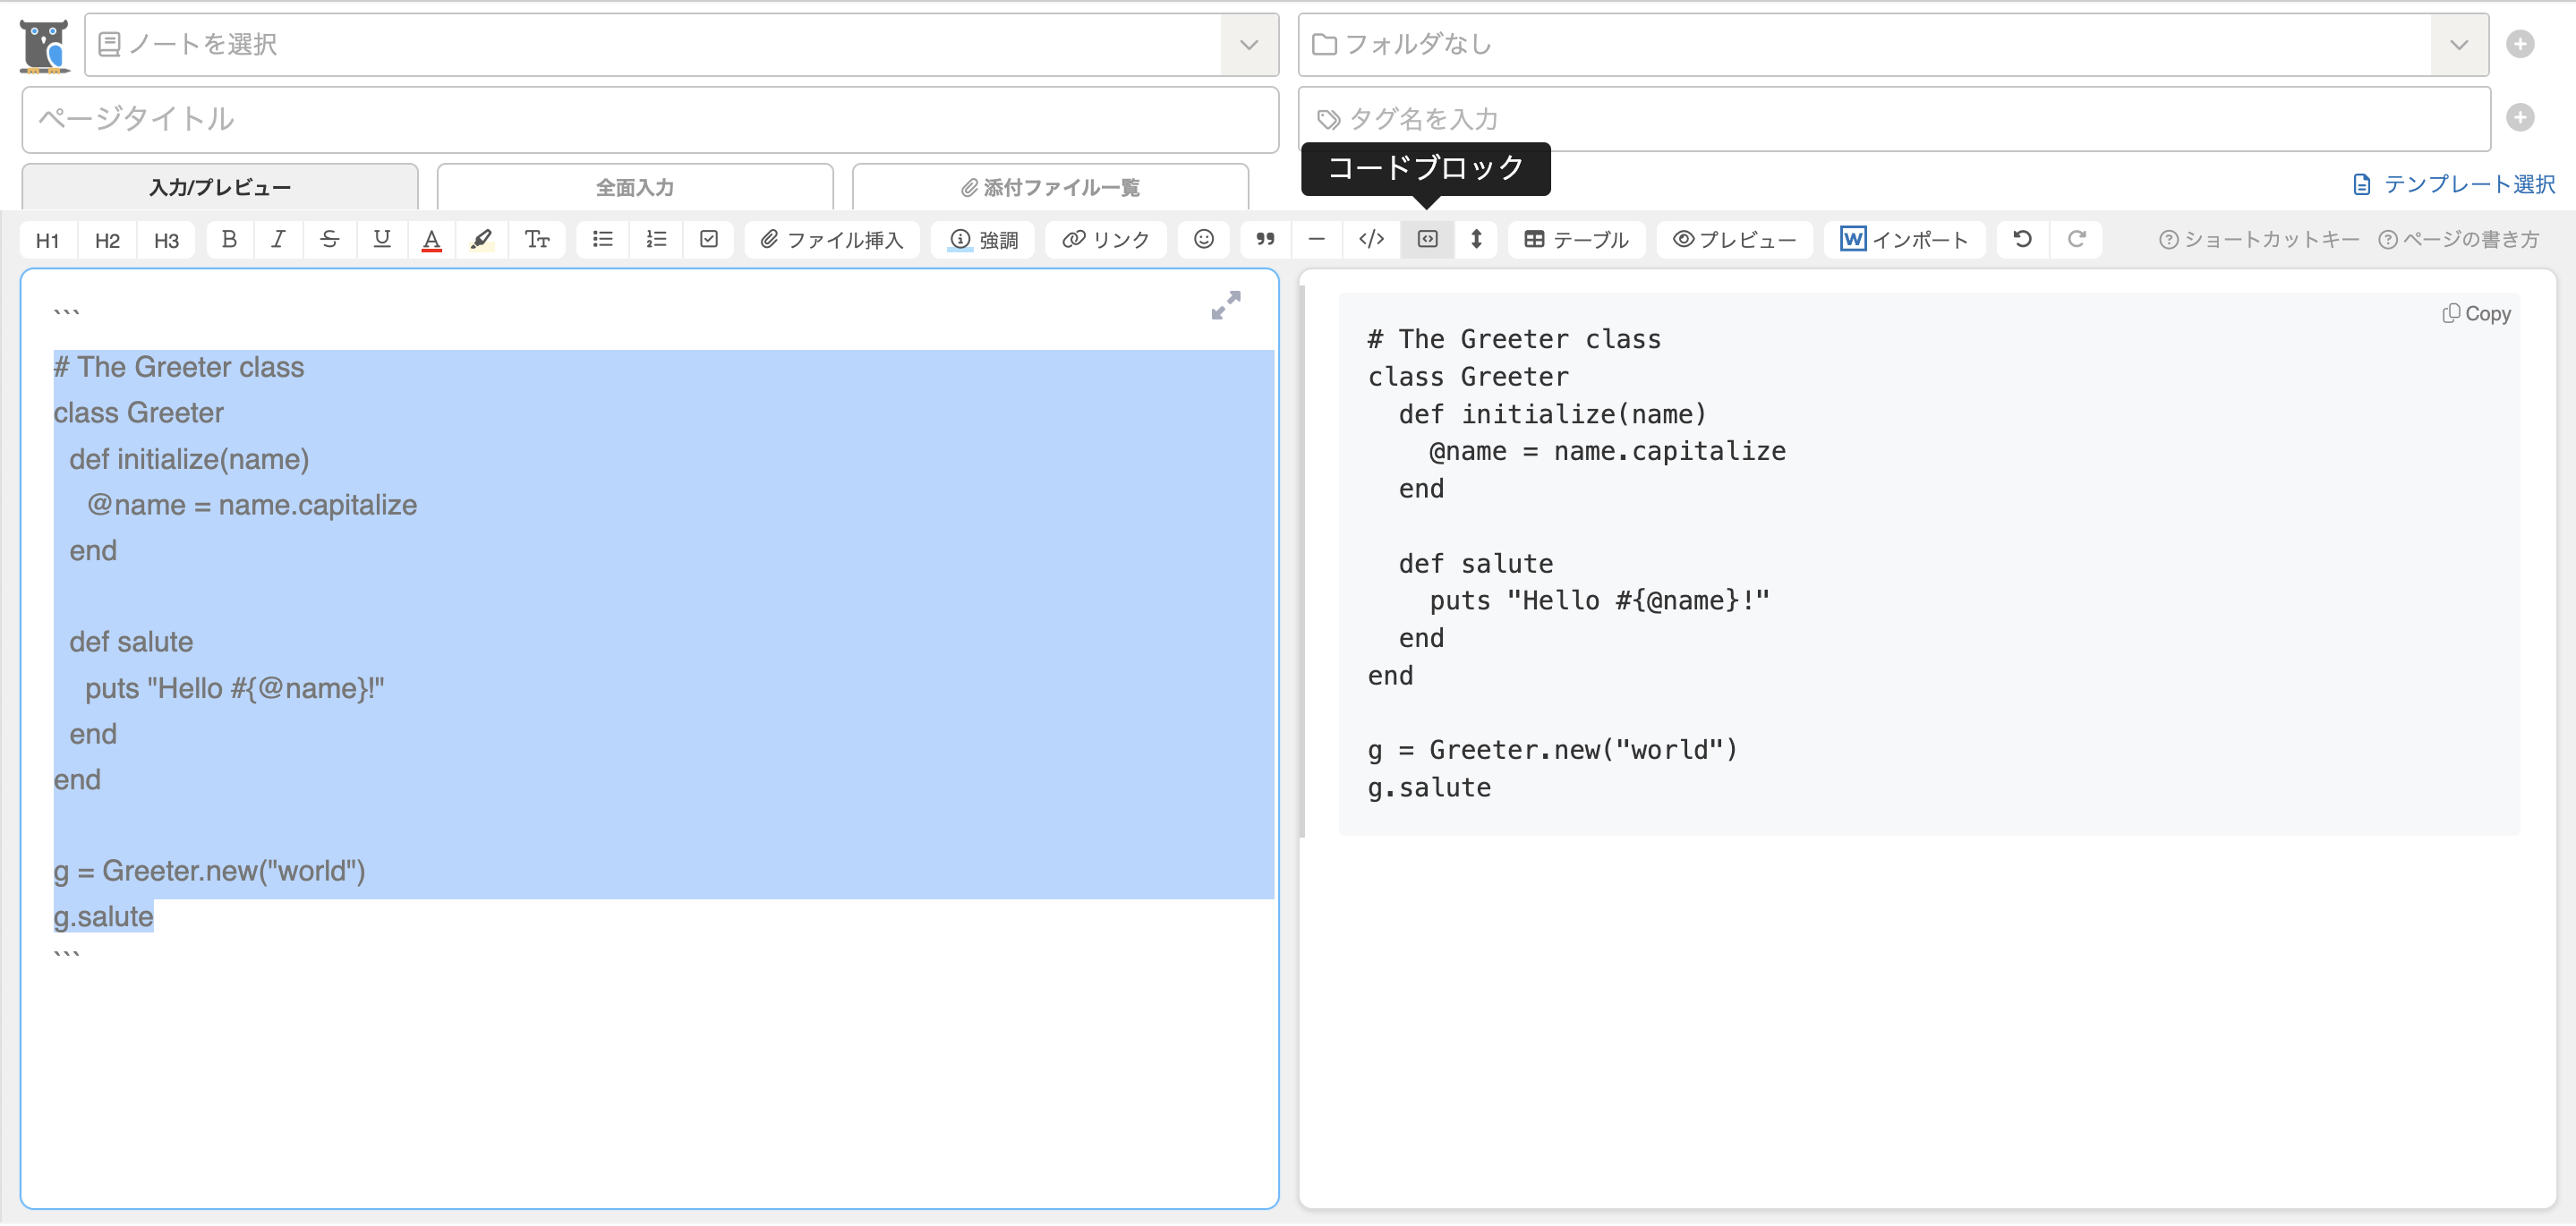Switch to the 全面入力 tab
Screen dimensions: 2576x1226
click(x=635, y=186)
